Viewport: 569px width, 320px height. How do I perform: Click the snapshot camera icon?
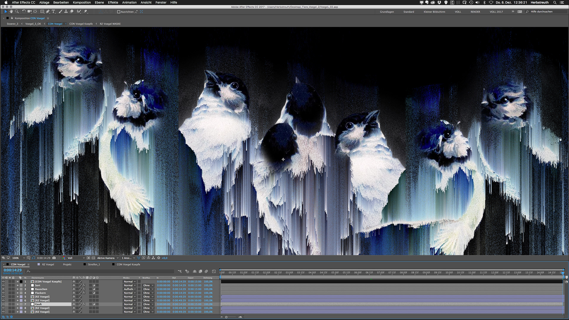pyautogui.click(x=54, y=258)
